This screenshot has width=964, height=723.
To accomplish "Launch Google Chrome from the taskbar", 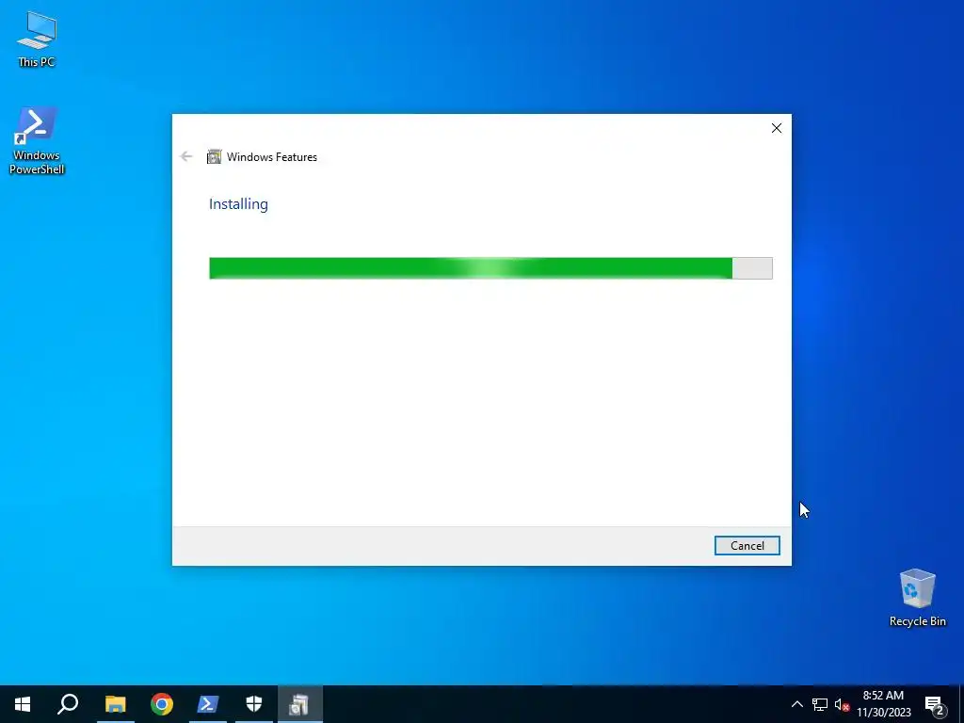I will pos(162,704).
